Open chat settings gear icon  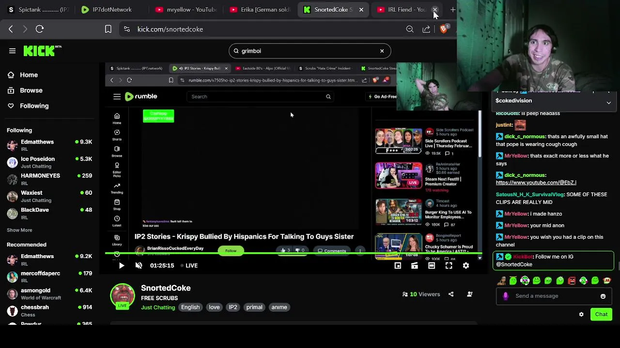point(581,315)
